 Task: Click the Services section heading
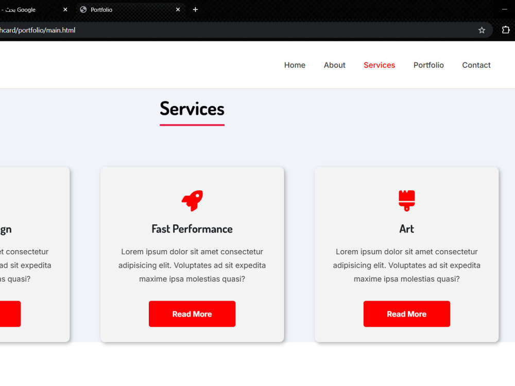coord(192,109)
